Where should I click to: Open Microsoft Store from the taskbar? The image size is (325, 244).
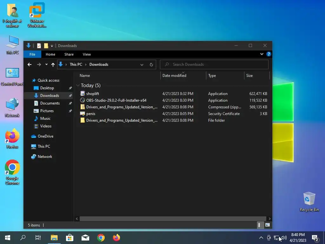point(70,238)
